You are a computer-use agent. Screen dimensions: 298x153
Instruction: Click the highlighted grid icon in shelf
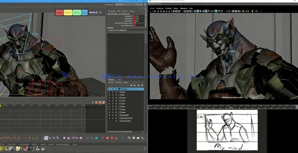[46, 138]
